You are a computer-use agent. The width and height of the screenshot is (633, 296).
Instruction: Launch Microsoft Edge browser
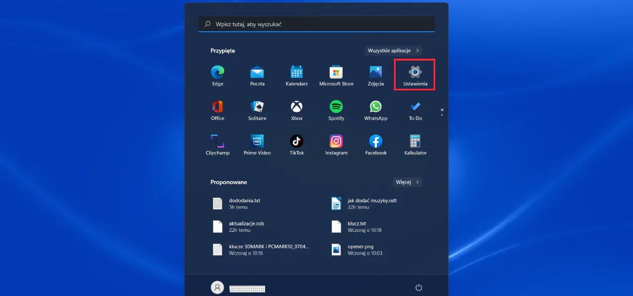pos(218,74)
